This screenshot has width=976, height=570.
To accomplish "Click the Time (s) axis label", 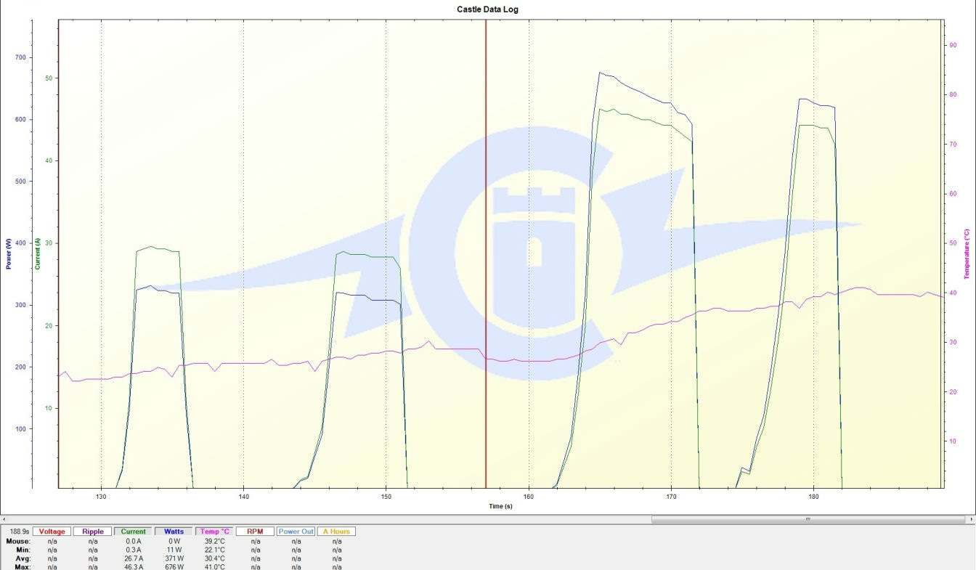I will [x=500, y=506].
